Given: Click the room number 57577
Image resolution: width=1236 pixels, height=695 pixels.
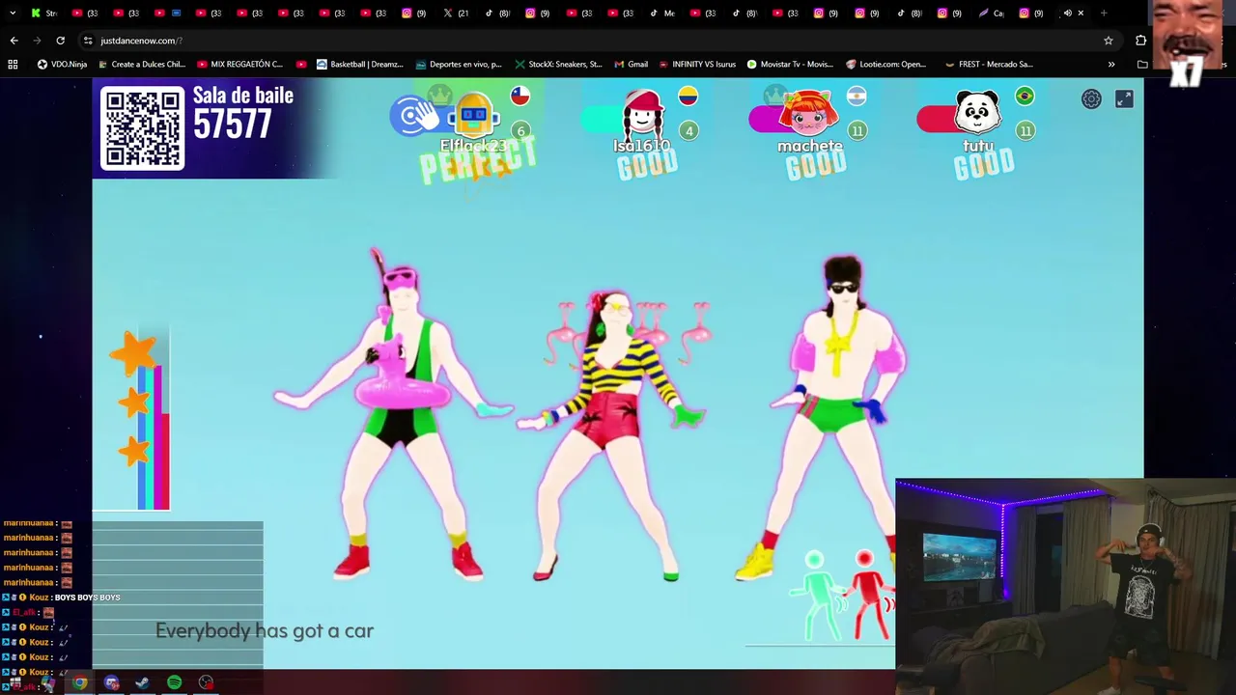Looking at the screenshot, I should click(232, 125).
